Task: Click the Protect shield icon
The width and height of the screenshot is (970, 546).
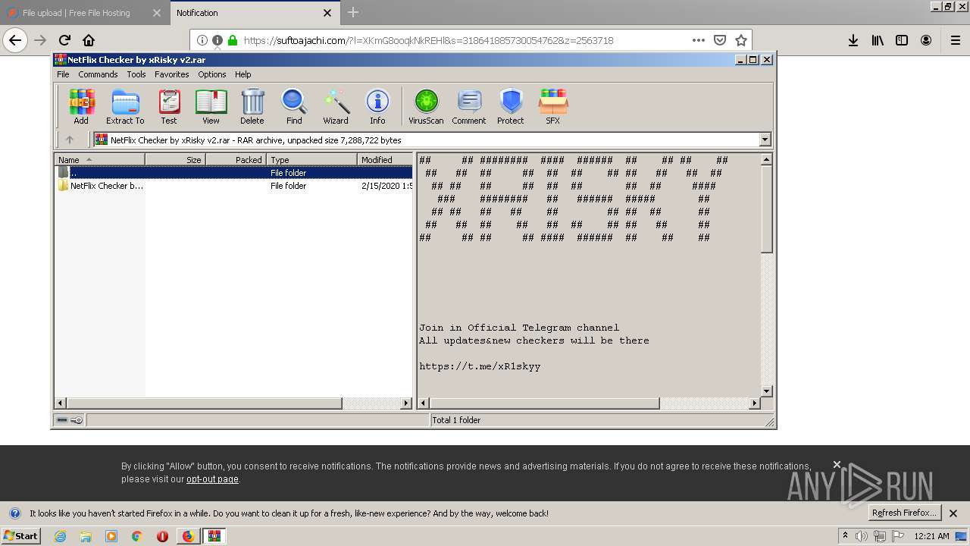Action: [511, 107]
